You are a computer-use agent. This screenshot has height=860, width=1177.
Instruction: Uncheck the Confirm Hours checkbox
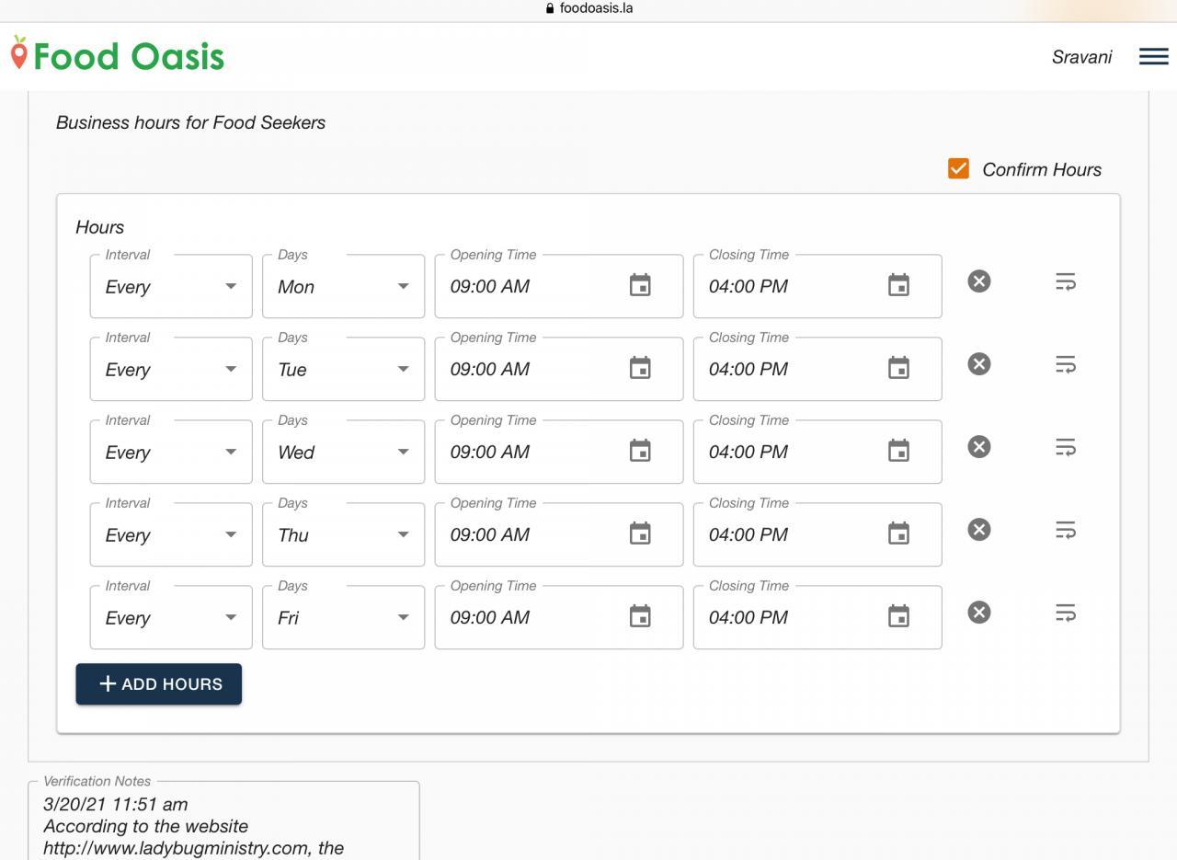click(x=958, y=168)
